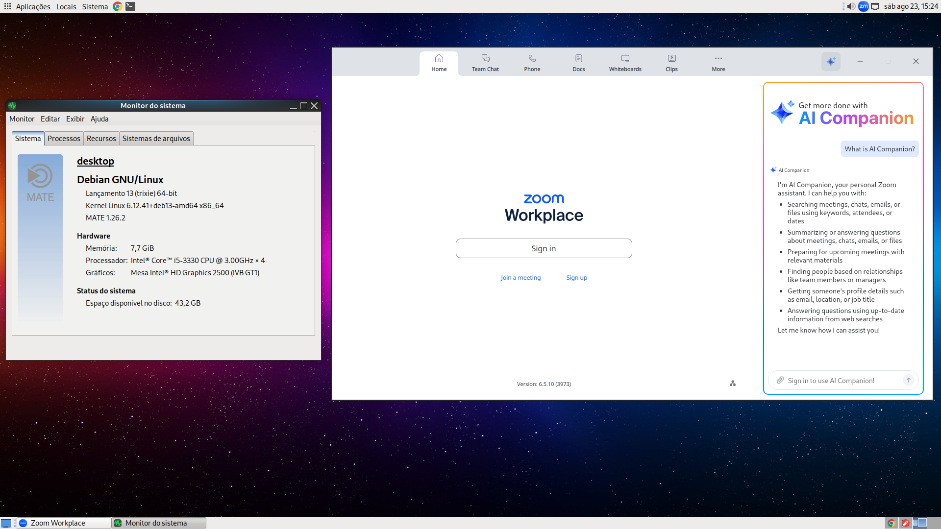Open Team Chat in Zoom
The width and height of the screenshot is (941, 529).
(485, 63)
